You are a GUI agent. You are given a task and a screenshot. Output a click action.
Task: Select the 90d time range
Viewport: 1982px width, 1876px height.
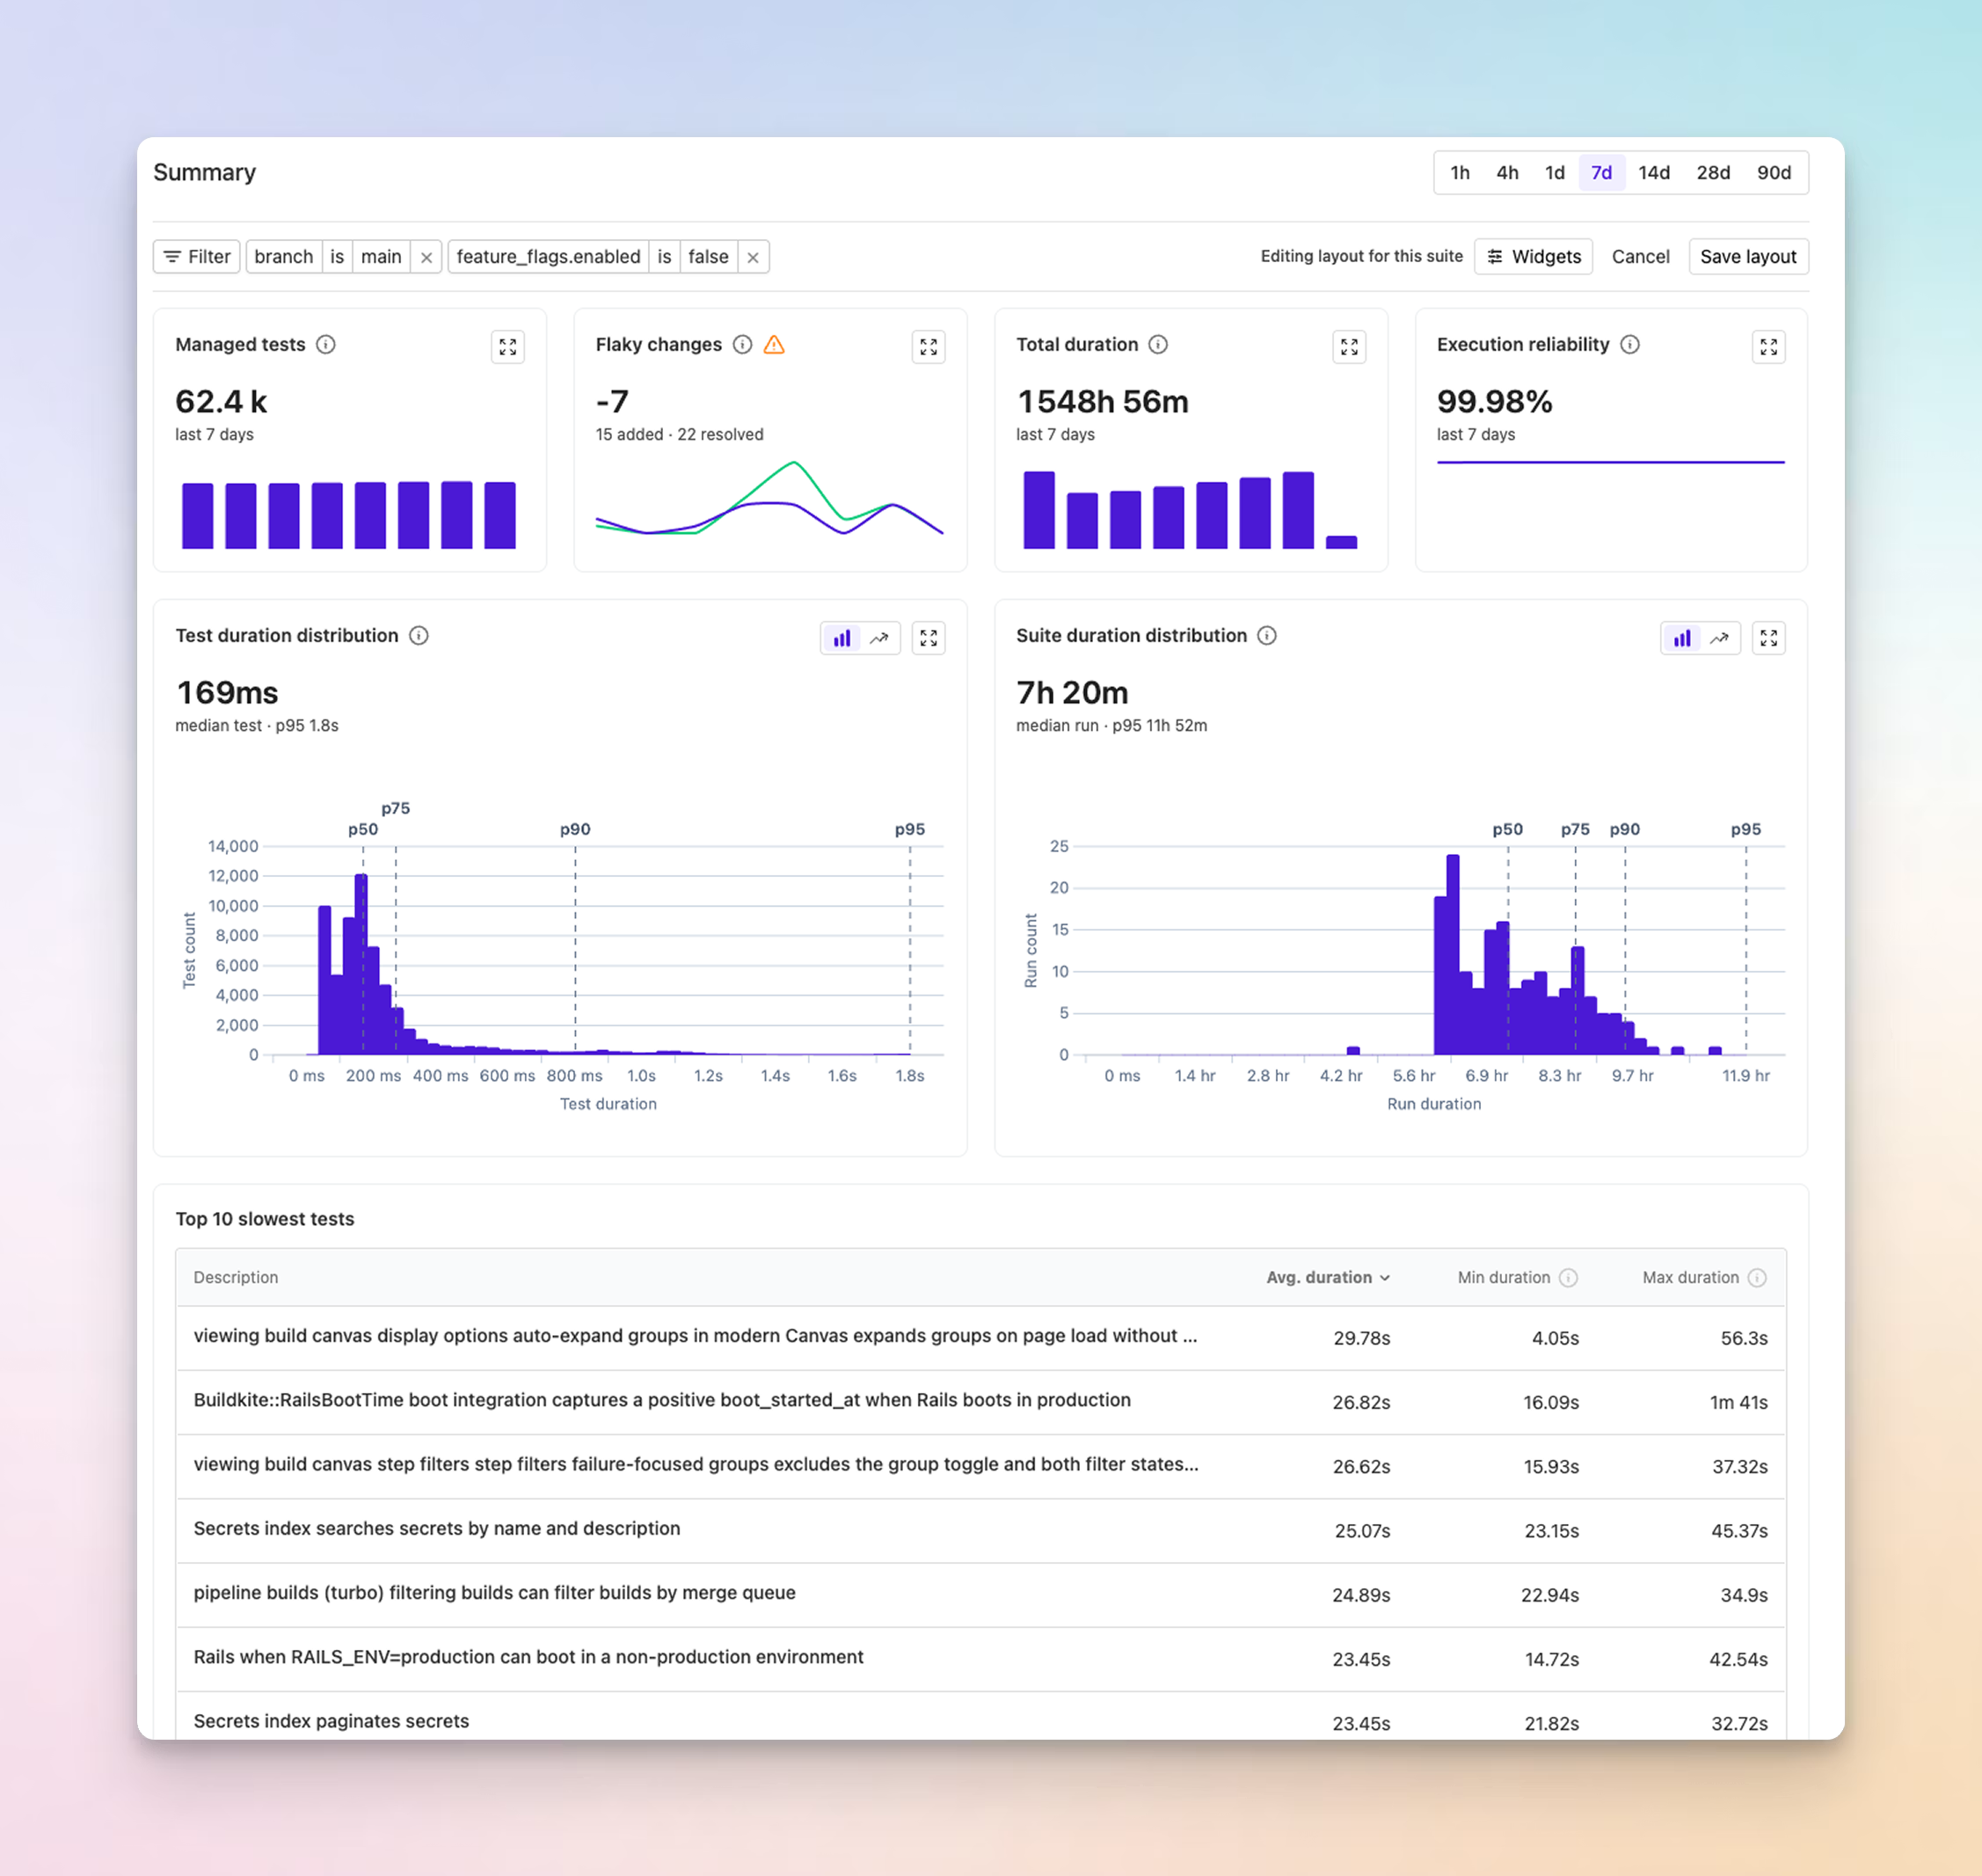(x=1774, y=173)
